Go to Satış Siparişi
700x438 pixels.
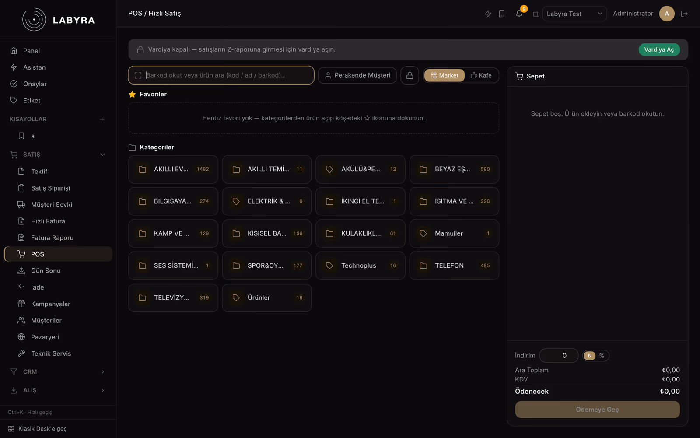[58, 188]
